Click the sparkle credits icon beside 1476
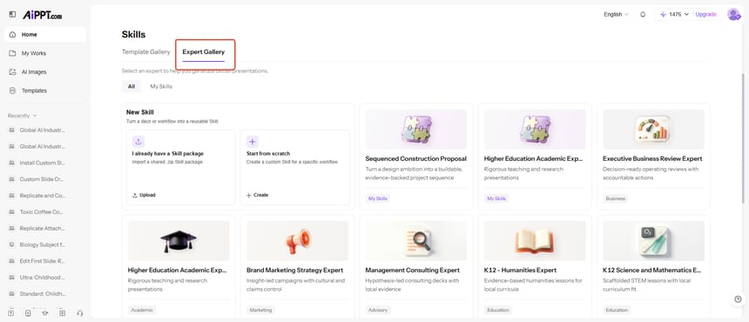Image resolution: width=749 pixels, height=322 pixels. click(x=663, y=14)
